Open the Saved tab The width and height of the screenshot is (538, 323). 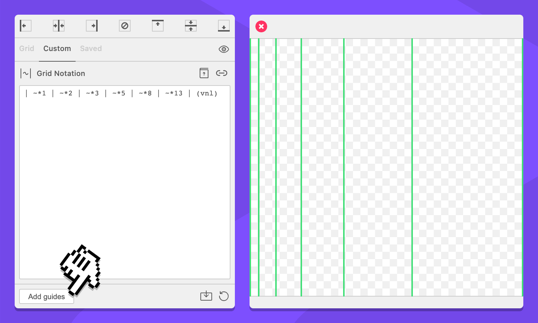tap(91, 48)
